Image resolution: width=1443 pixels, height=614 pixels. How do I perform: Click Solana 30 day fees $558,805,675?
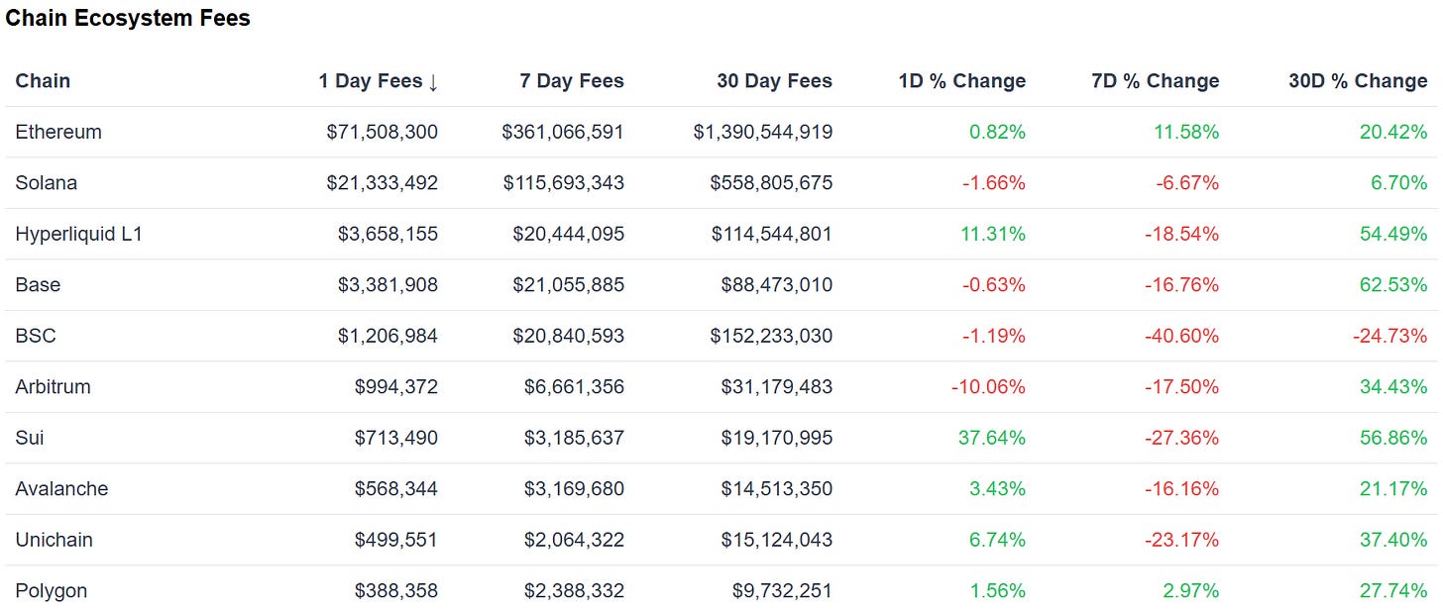click(x=772, y=183)
